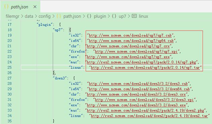Screen dimensions: 212x124
Task: Click the JSON file icon on the path.json tab
Action: (6, 6)
